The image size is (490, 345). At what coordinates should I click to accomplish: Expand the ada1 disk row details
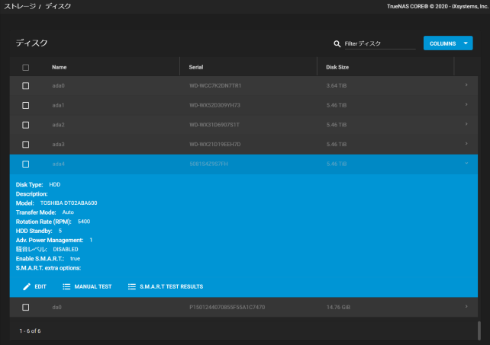pyautogui.click(x=466, y=104)
